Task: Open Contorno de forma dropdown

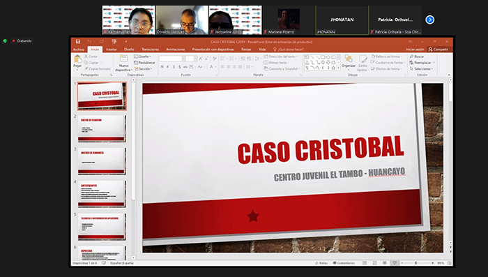Action: pos(388,63)
